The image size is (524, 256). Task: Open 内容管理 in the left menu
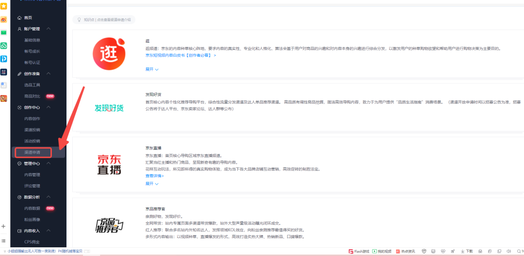click(x=32, y=175)
